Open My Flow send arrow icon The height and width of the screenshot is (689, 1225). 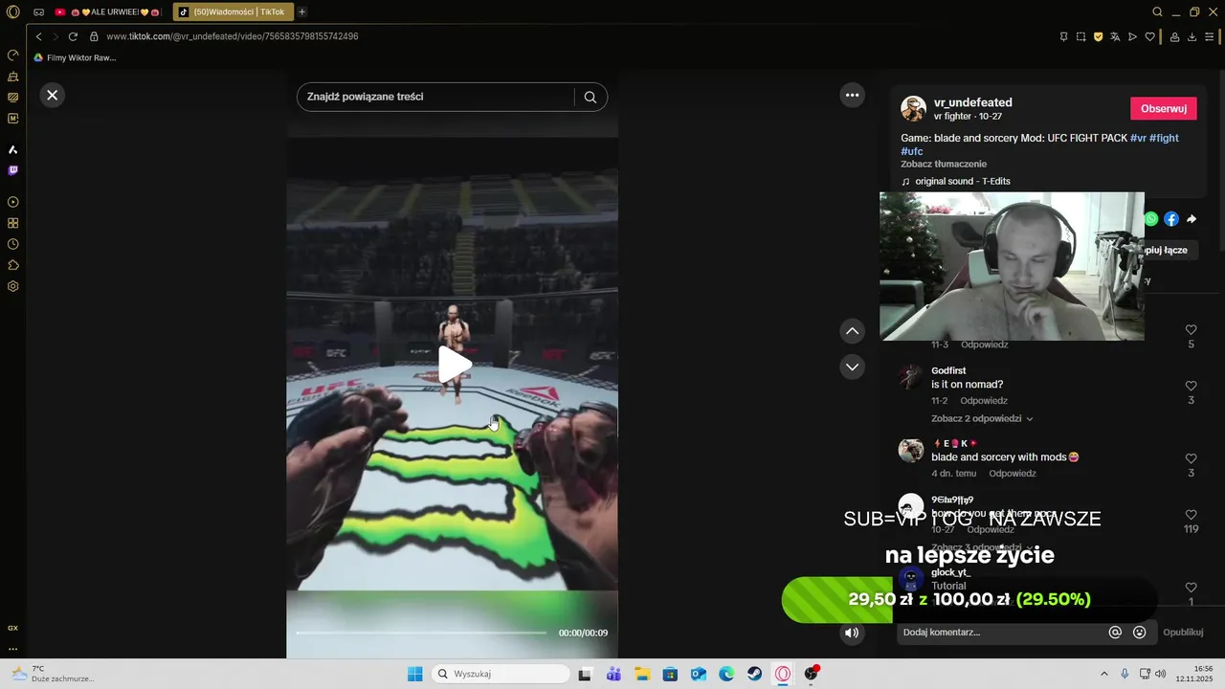tap(1132, 36)
